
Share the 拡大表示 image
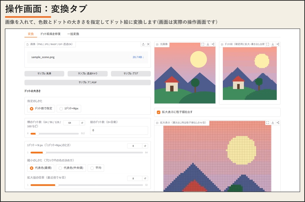278,123
